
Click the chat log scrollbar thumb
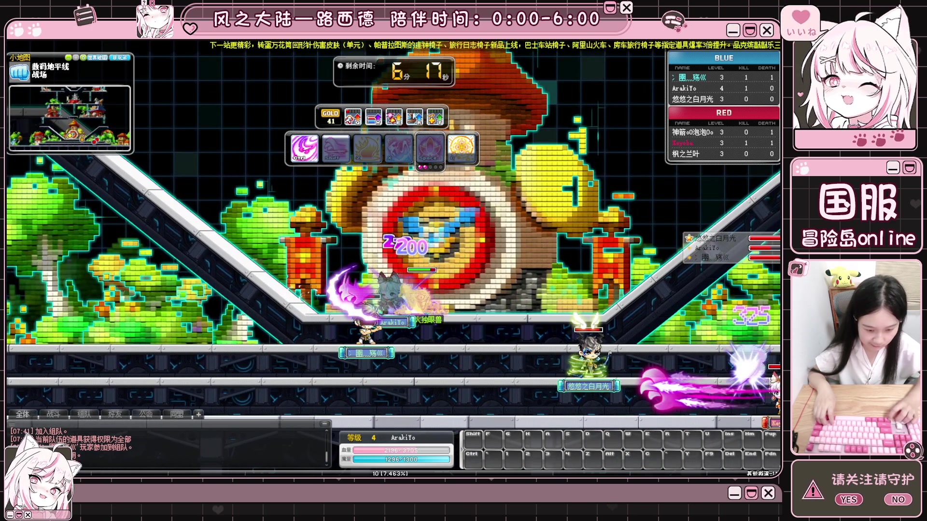[327, 456]
